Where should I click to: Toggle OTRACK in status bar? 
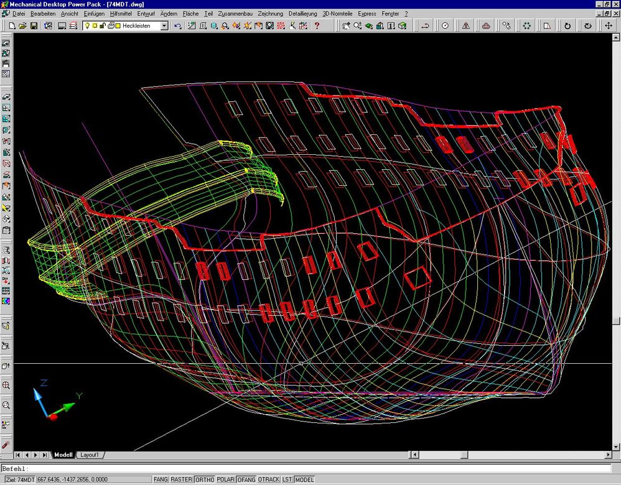pyautogui.click(x=269, y=479)
